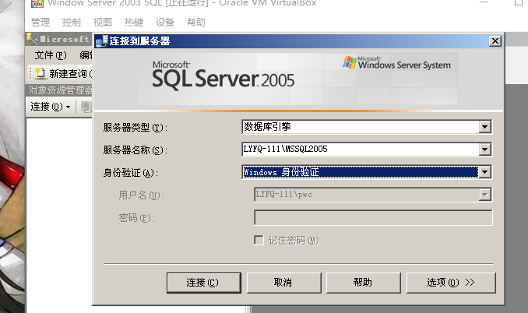
Task: Click the VirtualBox window title bar icon
Action: click(x=37, y=3)
